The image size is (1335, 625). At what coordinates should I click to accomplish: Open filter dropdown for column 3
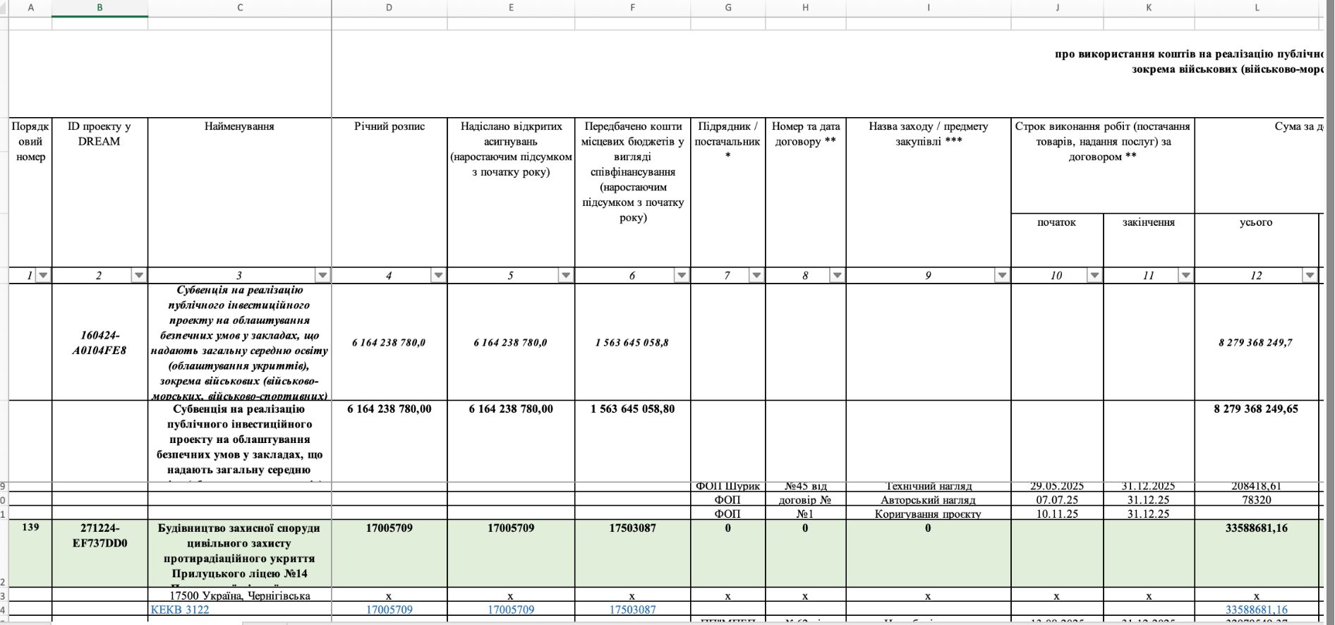(322, 275)
